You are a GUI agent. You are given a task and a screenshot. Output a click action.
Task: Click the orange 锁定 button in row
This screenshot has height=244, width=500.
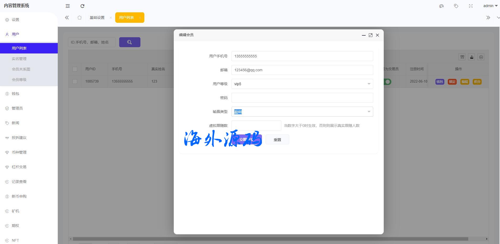coord(452,82)
